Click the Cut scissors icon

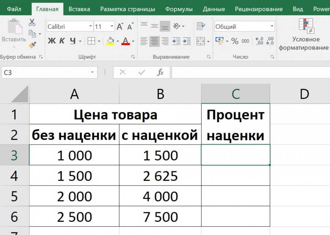coord(32,23)
